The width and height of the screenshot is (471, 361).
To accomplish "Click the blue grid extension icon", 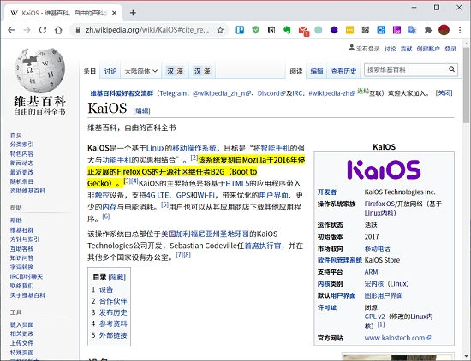I will (381, 30).
